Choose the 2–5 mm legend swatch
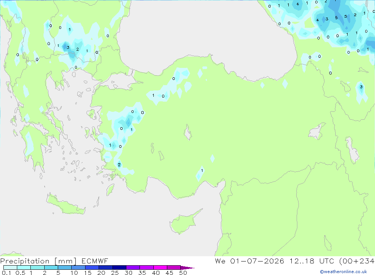This screenshot has height=275, width=375. 51,267
